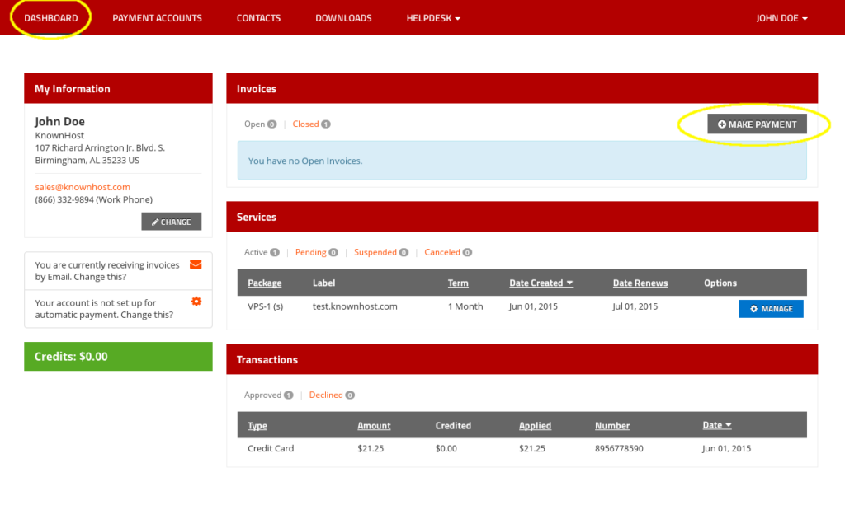
Task: Go to Payment Accounts
Action: 158,18
